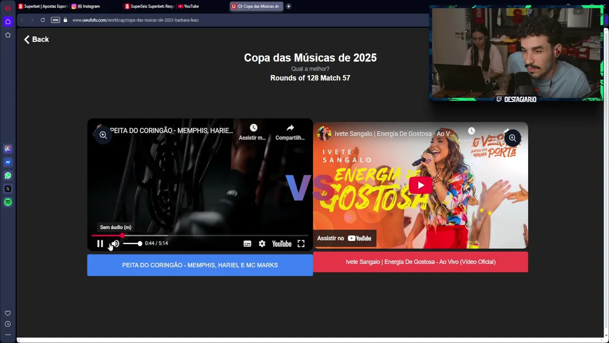Open X (Twitter) in the sidebar
The height and width of the screenshot is (343, 609).
[8, 189]
